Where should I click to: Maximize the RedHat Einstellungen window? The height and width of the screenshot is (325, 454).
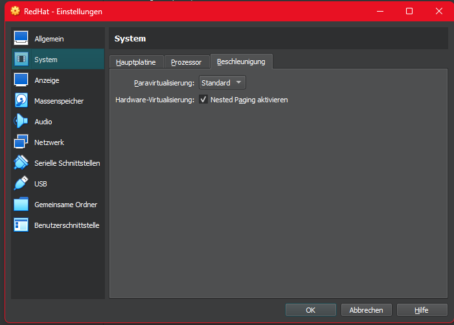pos(409,11)
